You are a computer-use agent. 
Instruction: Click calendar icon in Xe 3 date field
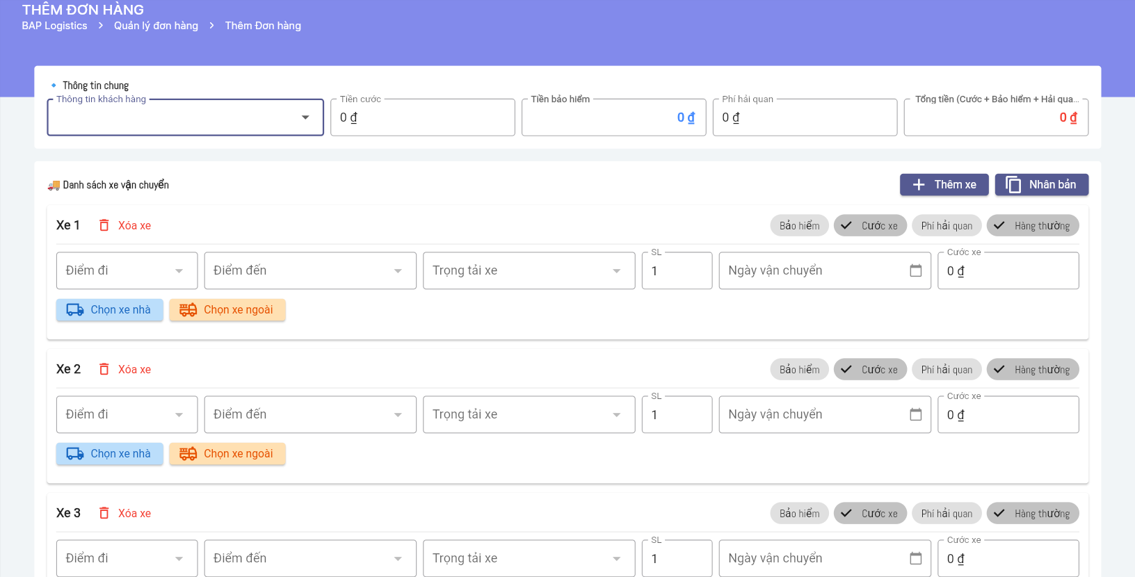pyautogui.click(x=915, y=558)
